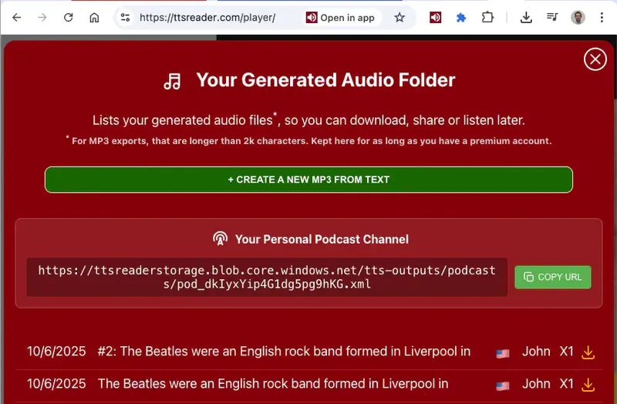
Task: Click the US flag on the second Beatles row
Action: coord(503,386)
